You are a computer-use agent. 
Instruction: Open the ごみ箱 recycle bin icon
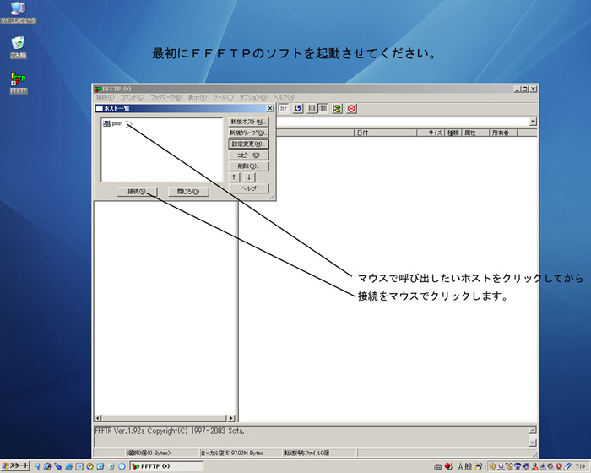pyautogui.click(x=18, y=47)
